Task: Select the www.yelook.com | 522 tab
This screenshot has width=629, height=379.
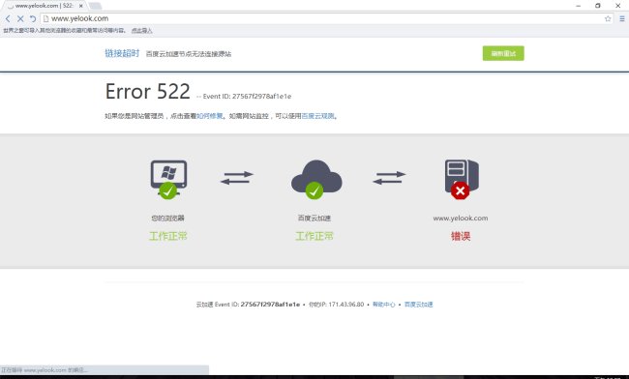Action: click(x=44, y=6)
